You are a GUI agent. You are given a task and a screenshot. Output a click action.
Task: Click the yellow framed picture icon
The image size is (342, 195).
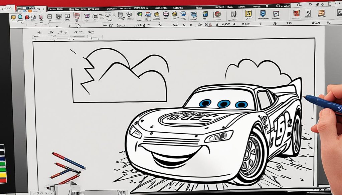coord(248,14)
